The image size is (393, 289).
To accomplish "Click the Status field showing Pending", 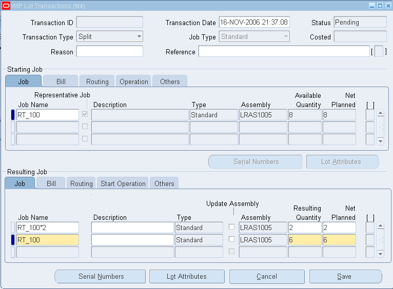I will (x=360, y=22).
